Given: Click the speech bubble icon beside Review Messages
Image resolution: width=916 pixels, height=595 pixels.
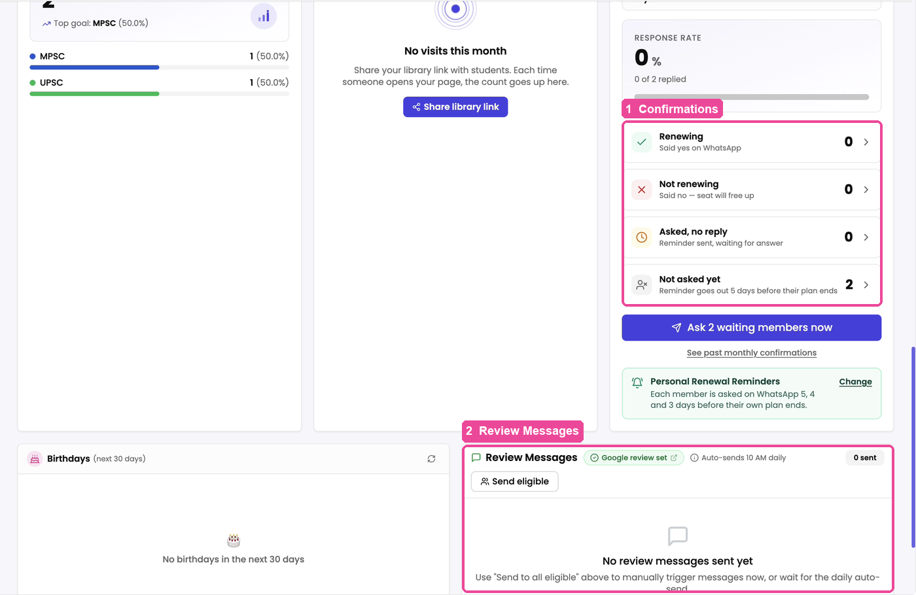Looking at the screenshot, I should 476,458.
